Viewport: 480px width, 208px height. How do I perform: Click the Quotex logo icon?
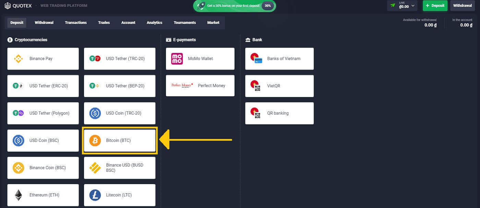[8, 5]
